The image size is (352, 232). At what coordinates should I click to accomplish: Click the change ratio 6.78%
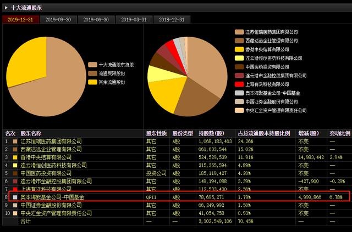tap(336, 197)
